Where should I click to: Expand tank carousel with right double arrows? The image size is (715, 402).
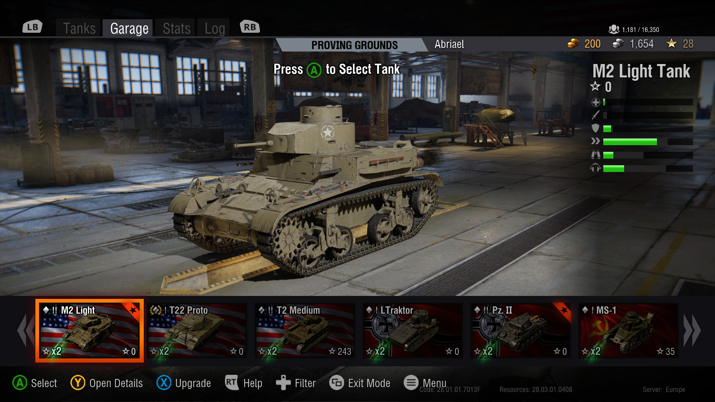click(692, 331)
